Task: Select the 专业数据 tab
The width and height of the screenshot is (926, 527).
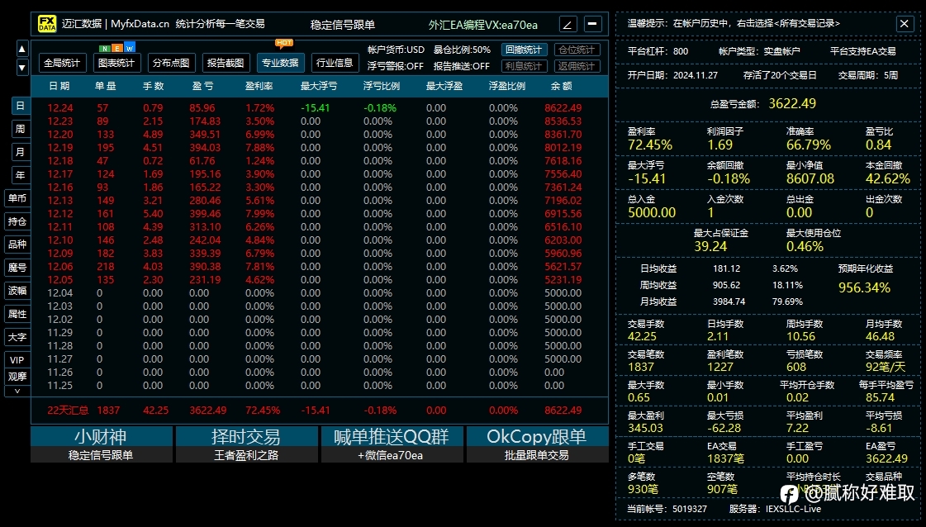Action: point(281,63)
